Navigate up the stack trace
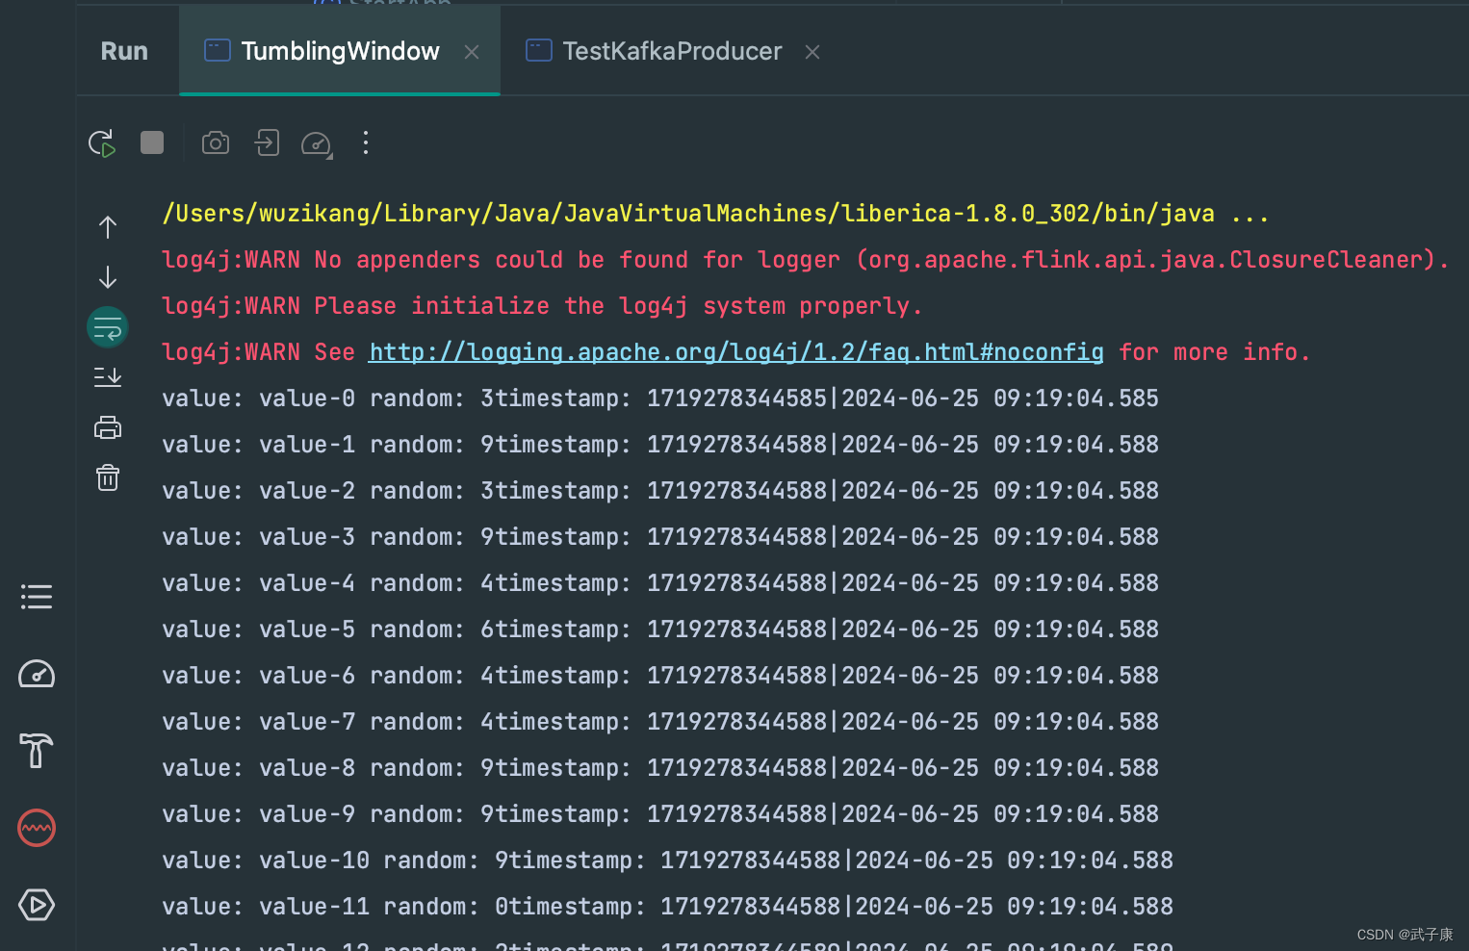The image size is (1469, 951). (x=107, y=227)
